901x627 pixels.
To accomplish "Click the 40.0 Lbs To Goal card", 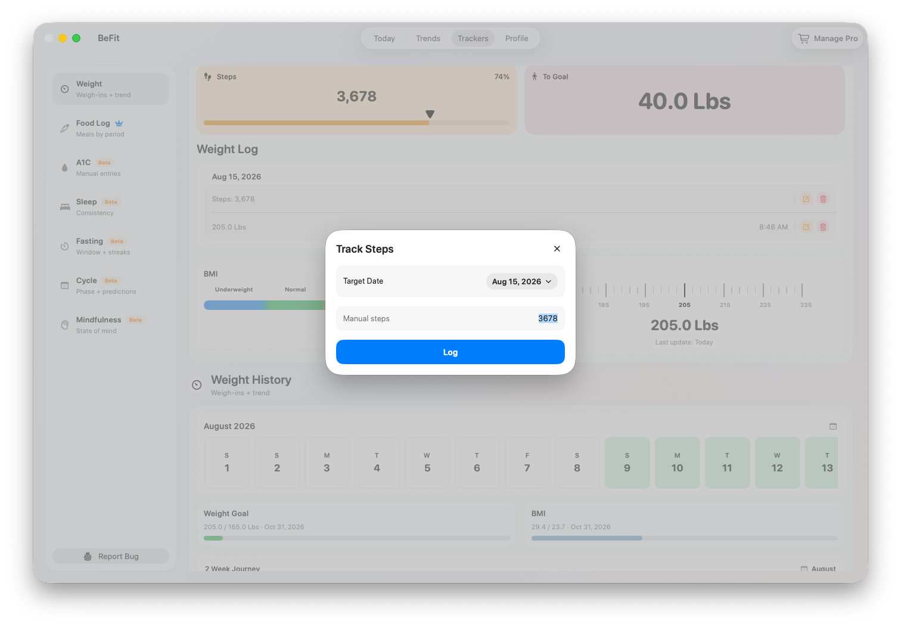I will [x=685, y=100].
